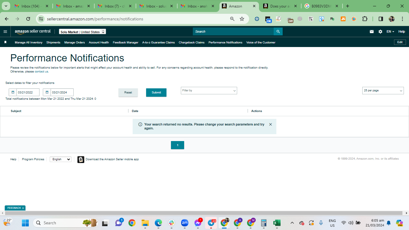Switch to the B0983V3DM Google tab

(x=322, y=6)
